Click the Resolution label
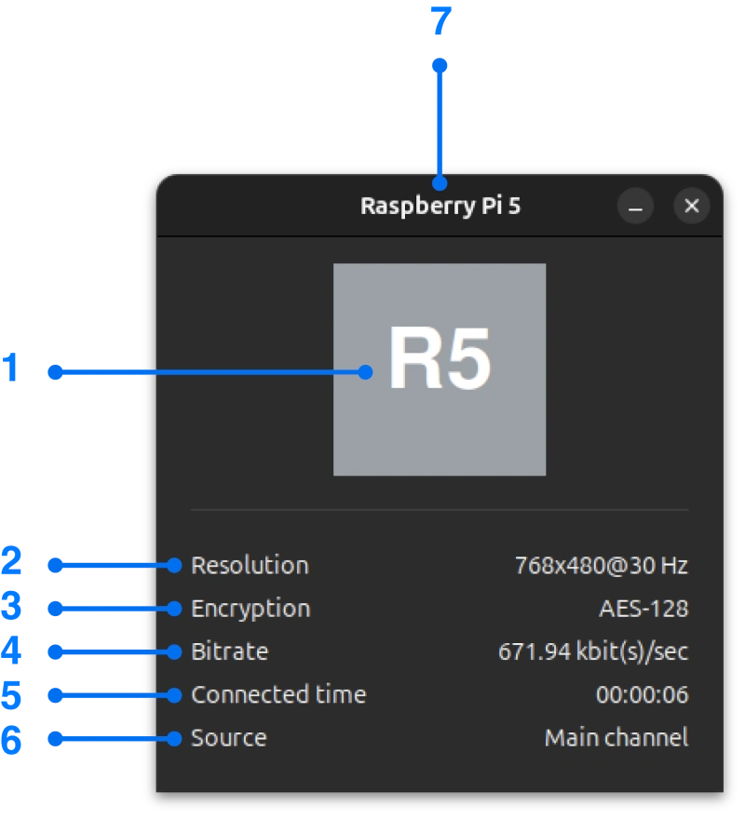The image size is (745, 819). click(249, 565)
